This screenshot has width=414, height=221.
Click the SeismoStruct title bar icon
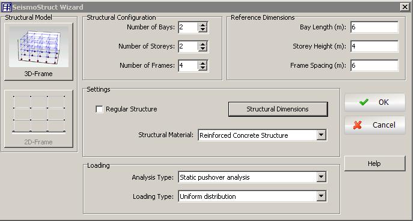7,7
